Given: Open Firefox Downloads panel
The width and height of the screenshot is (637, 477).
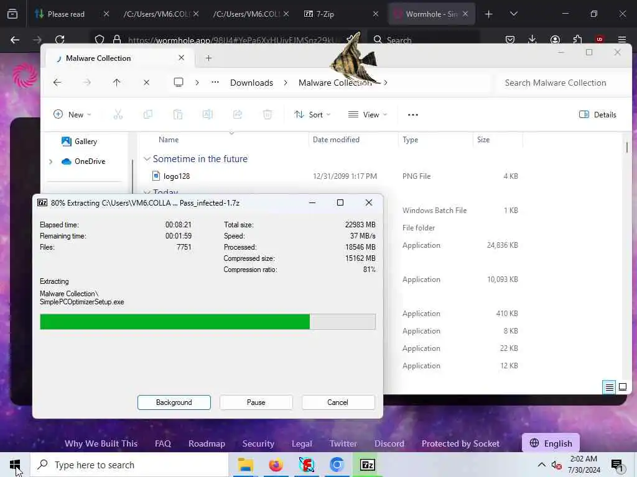Looking at the screenshot, I should (532, 39).
